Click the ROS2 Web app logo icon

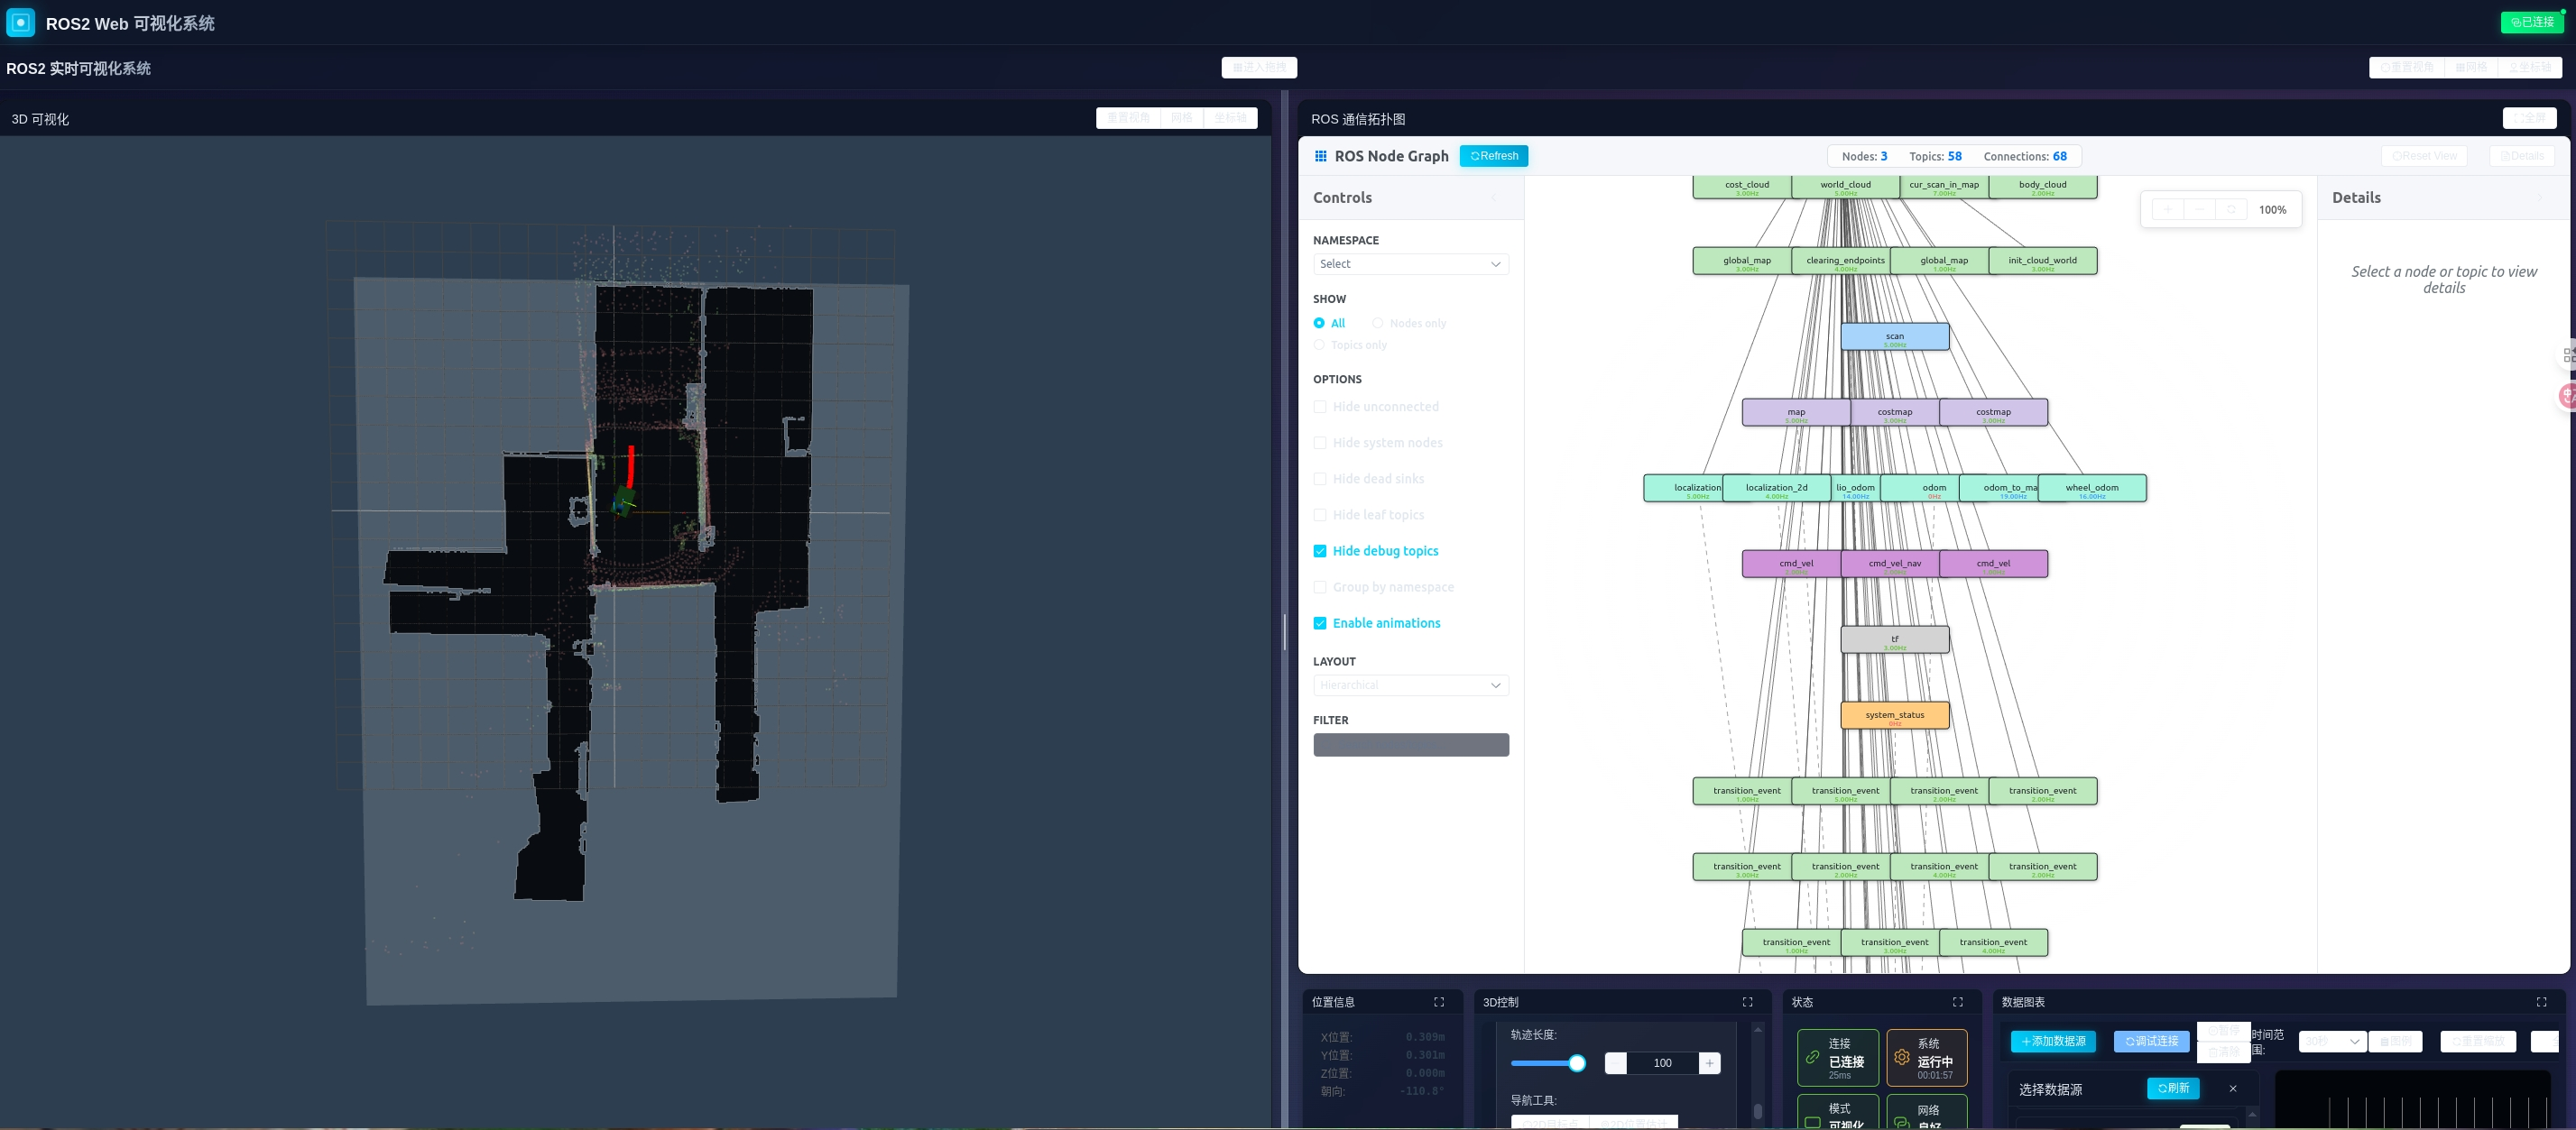pyautogui.click(x=20, y=23)
